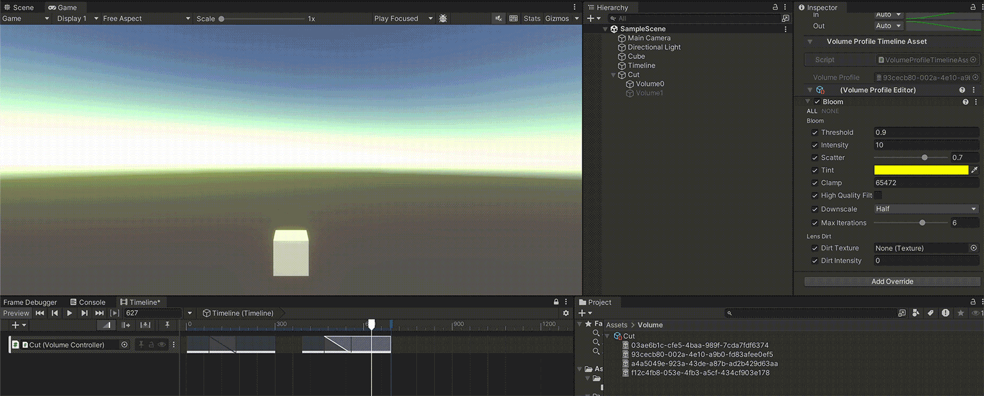Enable the High Quality Filtering checkbox

pos(878,195)
